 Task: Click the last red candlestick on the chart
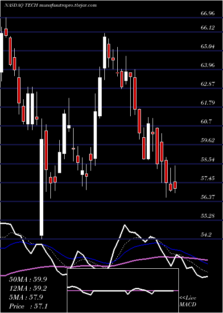(x=175, y=185)
